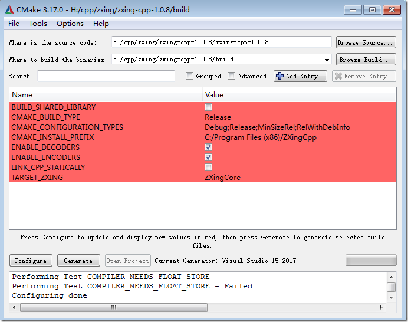This screenshot has width=408, height=322.
Task: Click the 'C:/Program Files (x86)/ZXingCpp' value
Action: pos(261,137)
